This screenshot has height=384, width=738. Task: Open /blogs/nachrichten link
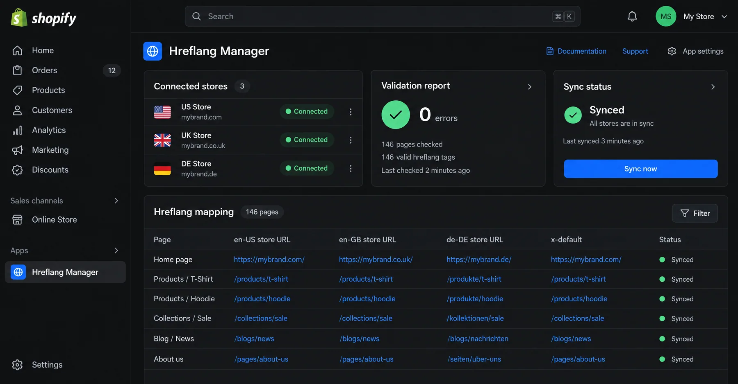pos(478,339)
